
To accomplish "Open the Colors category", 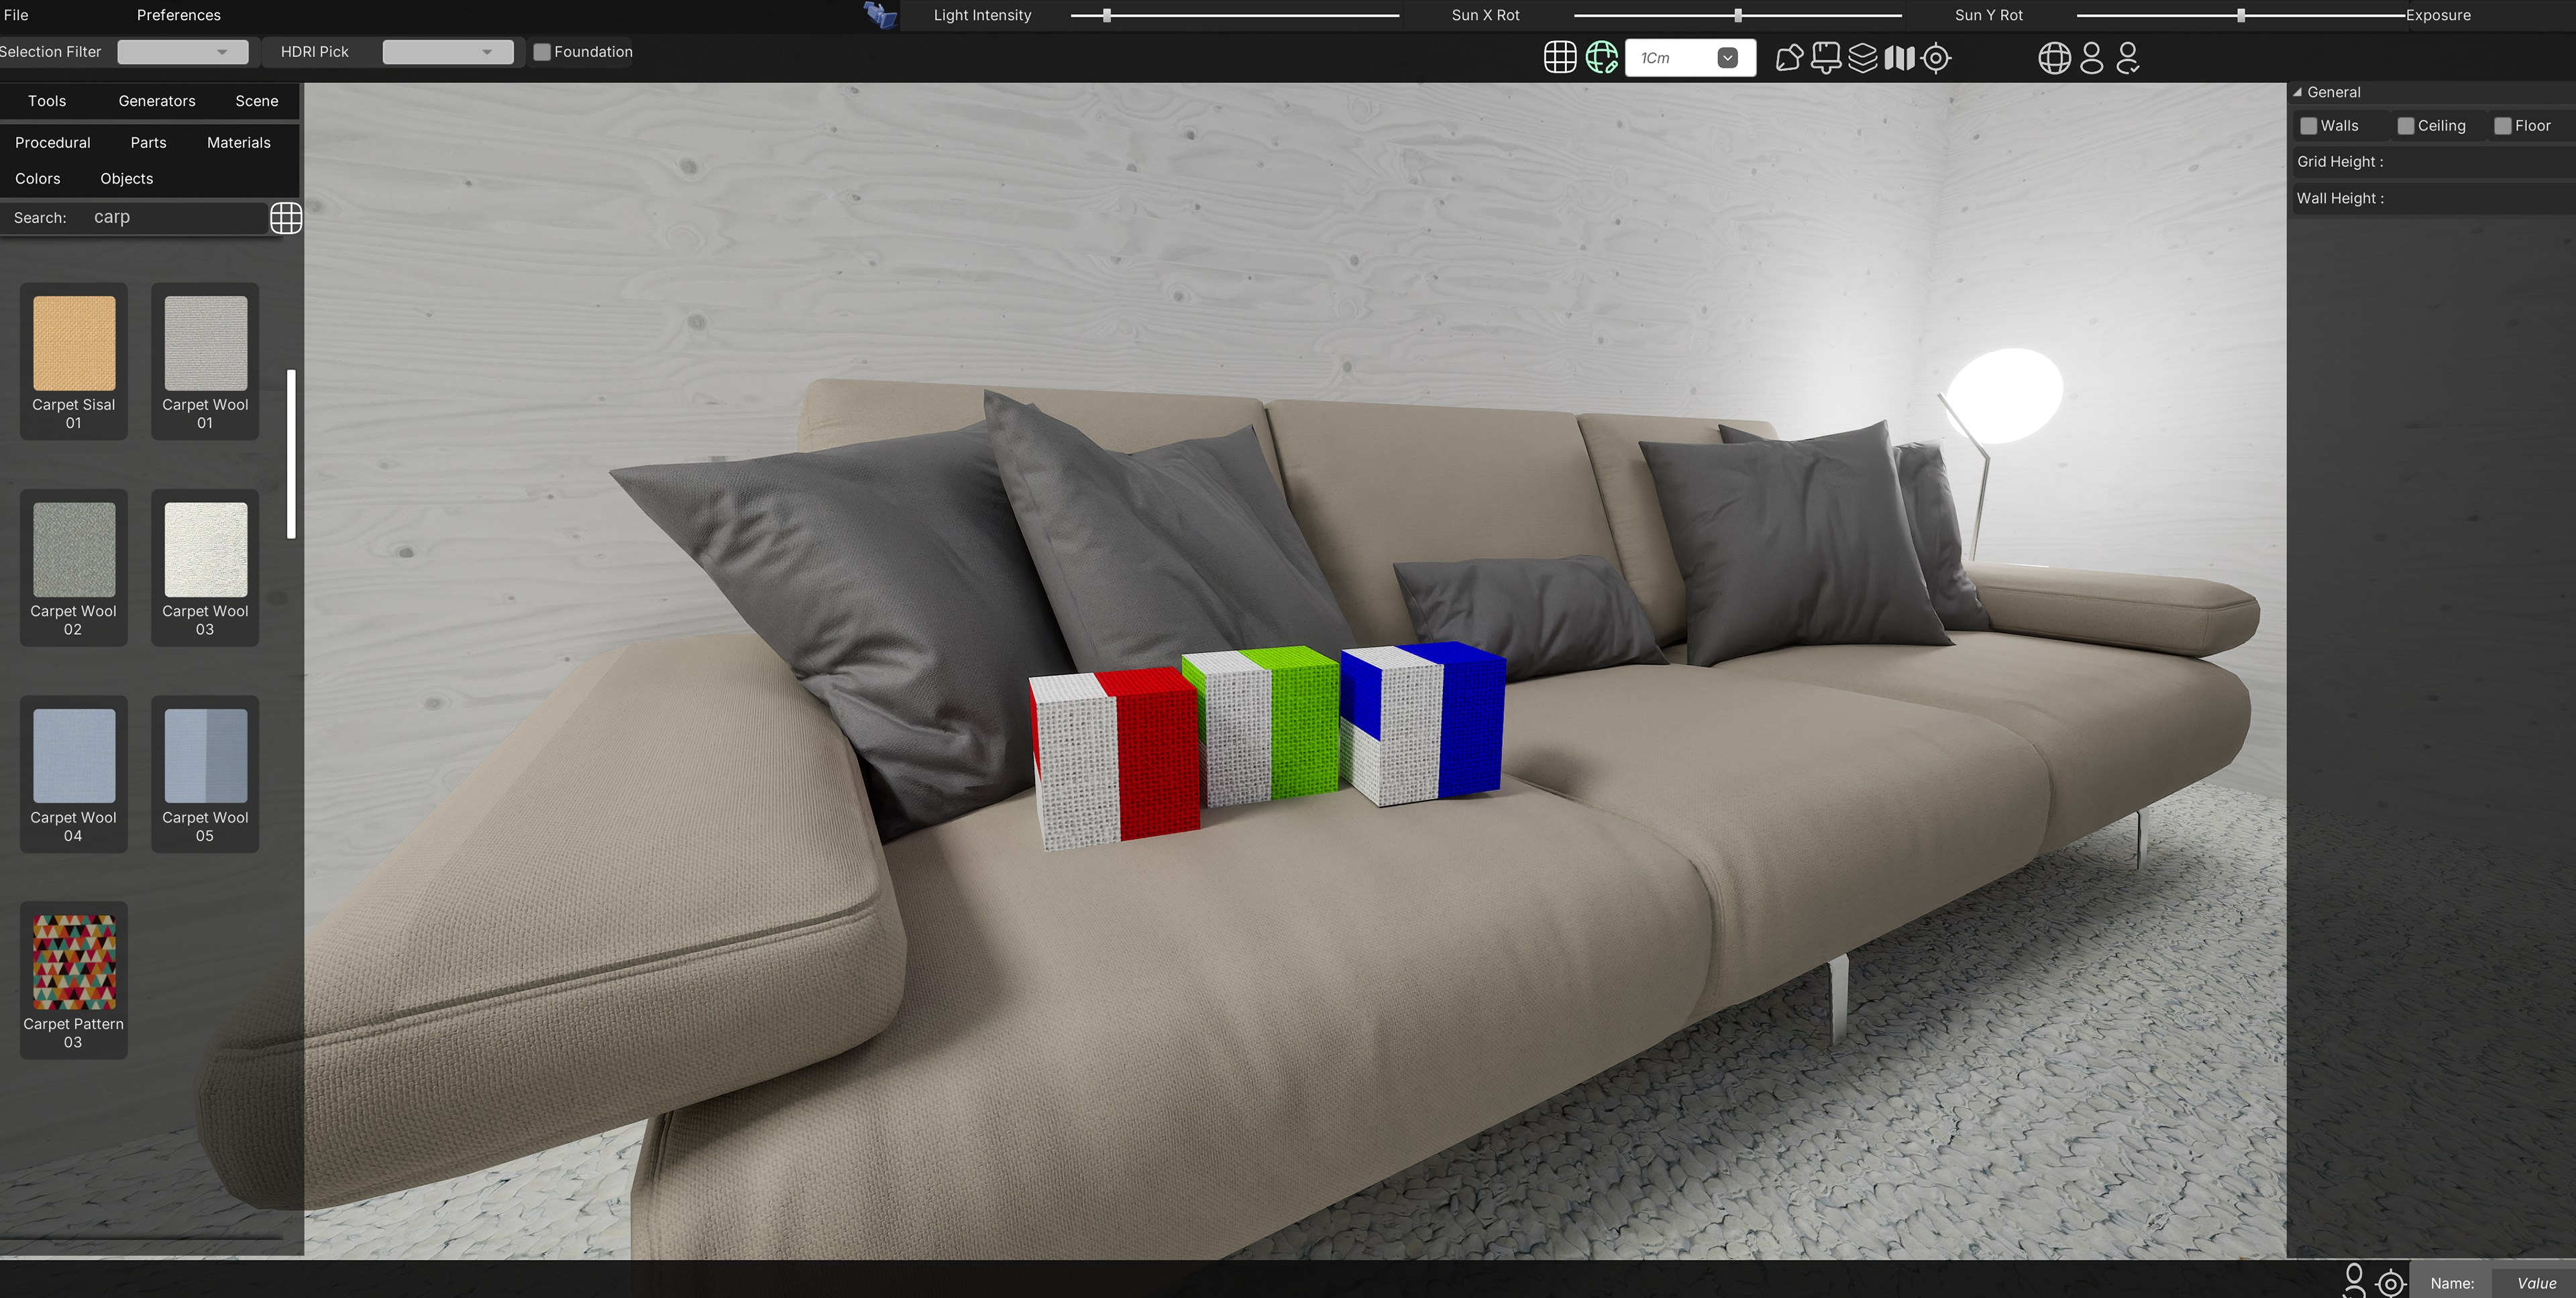I will (38, 179).
